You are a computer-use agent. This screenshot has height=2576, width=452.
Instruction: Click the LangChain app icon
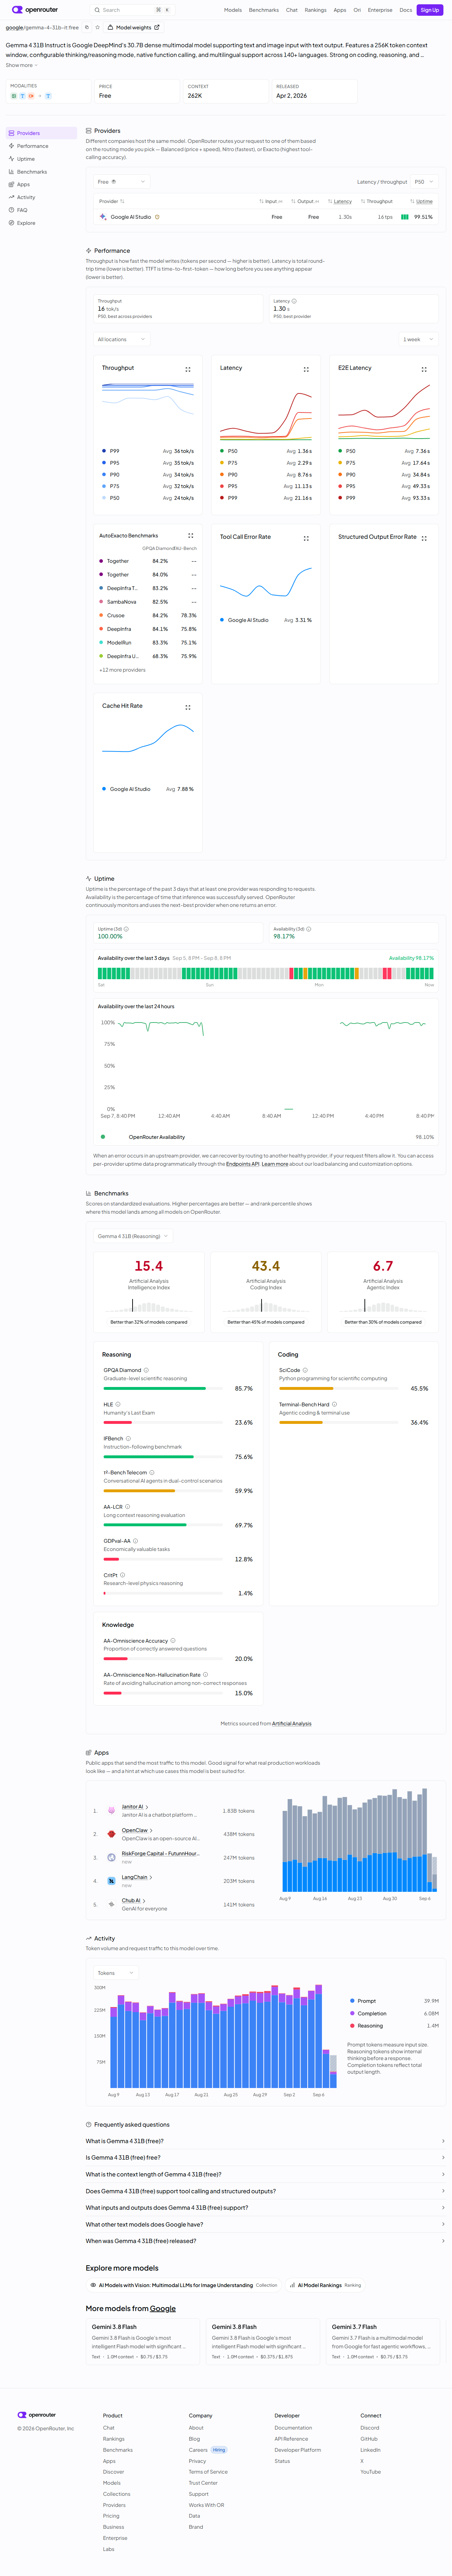[112, 1881]
